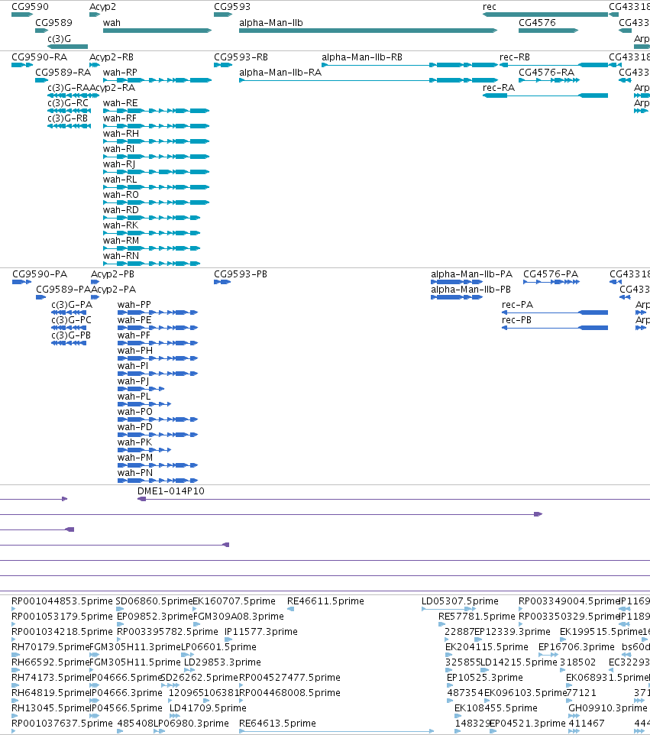Select the CG9589 gene label
Image resolution: width=650 pixels, height=735 pixels.
[x=54, y=23]
